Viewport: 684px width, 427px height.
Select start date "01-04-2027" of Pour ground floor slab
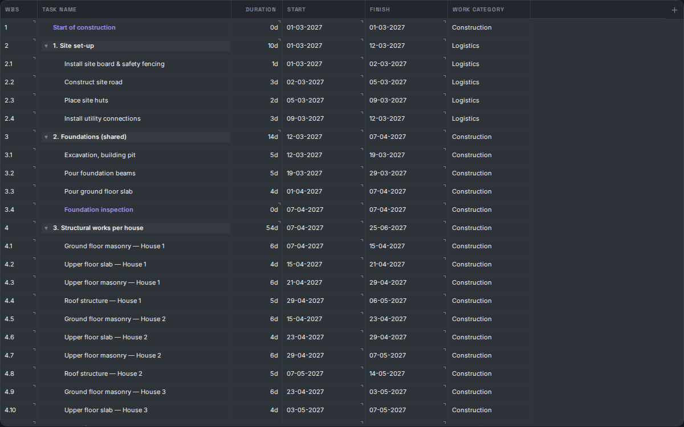tap(304, 191)
